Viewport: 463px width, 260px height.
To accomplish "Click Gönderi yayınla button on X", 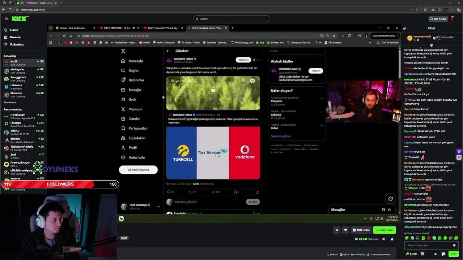I will pyautogui.click(x=138, y=170).
